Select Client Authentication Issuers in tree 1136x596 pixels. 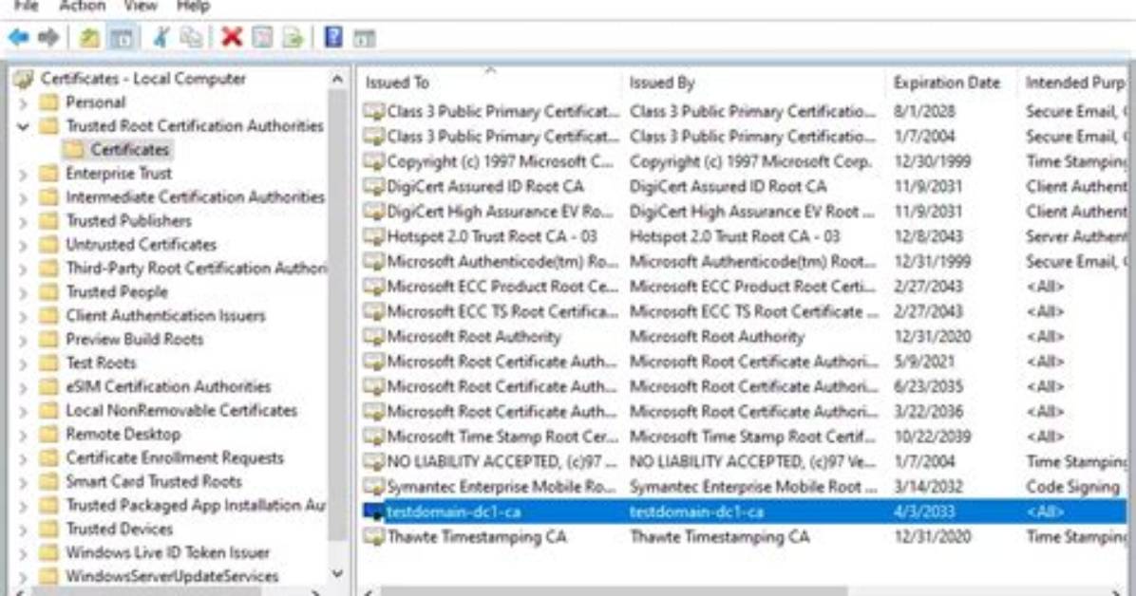[165, 316]
